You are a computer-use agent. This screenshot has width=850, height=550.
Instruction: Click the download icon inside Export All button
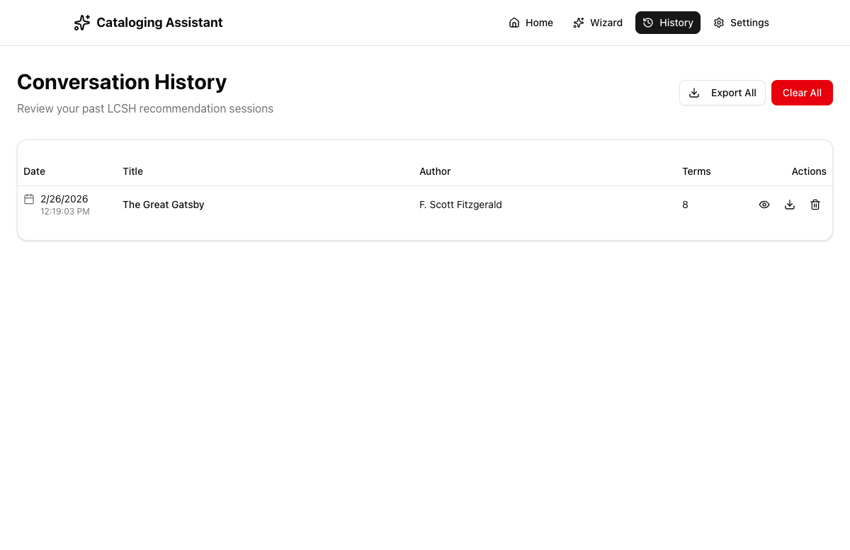694,92
